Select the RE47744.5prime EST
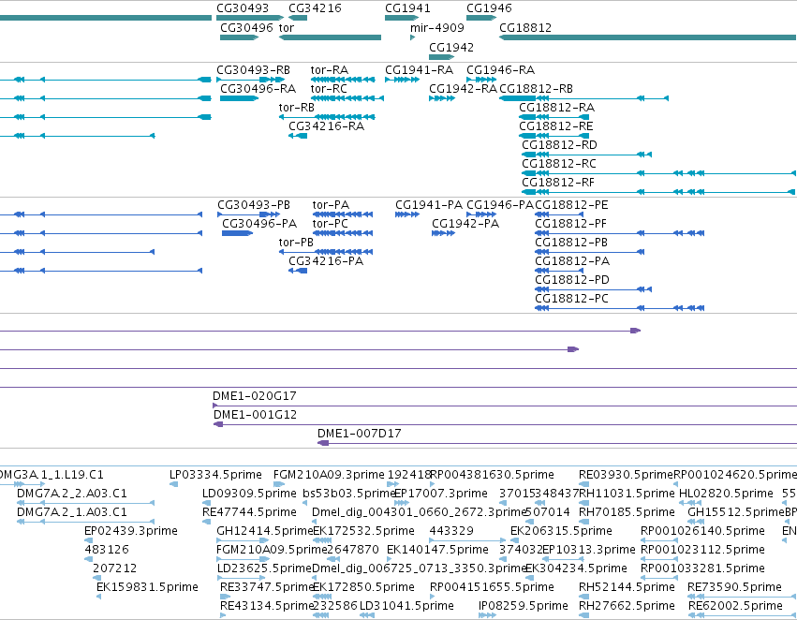Viewport: 797px width, 620px height. (x=206, y=522)
